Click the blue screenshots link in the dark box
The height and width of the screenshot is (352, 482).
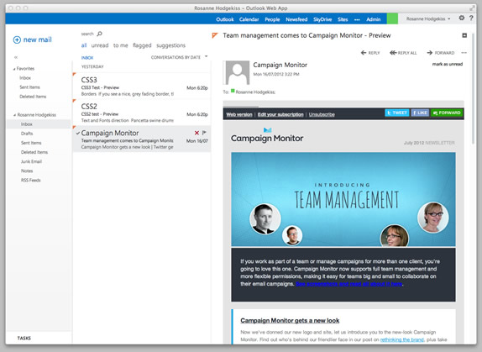point(348,284)
